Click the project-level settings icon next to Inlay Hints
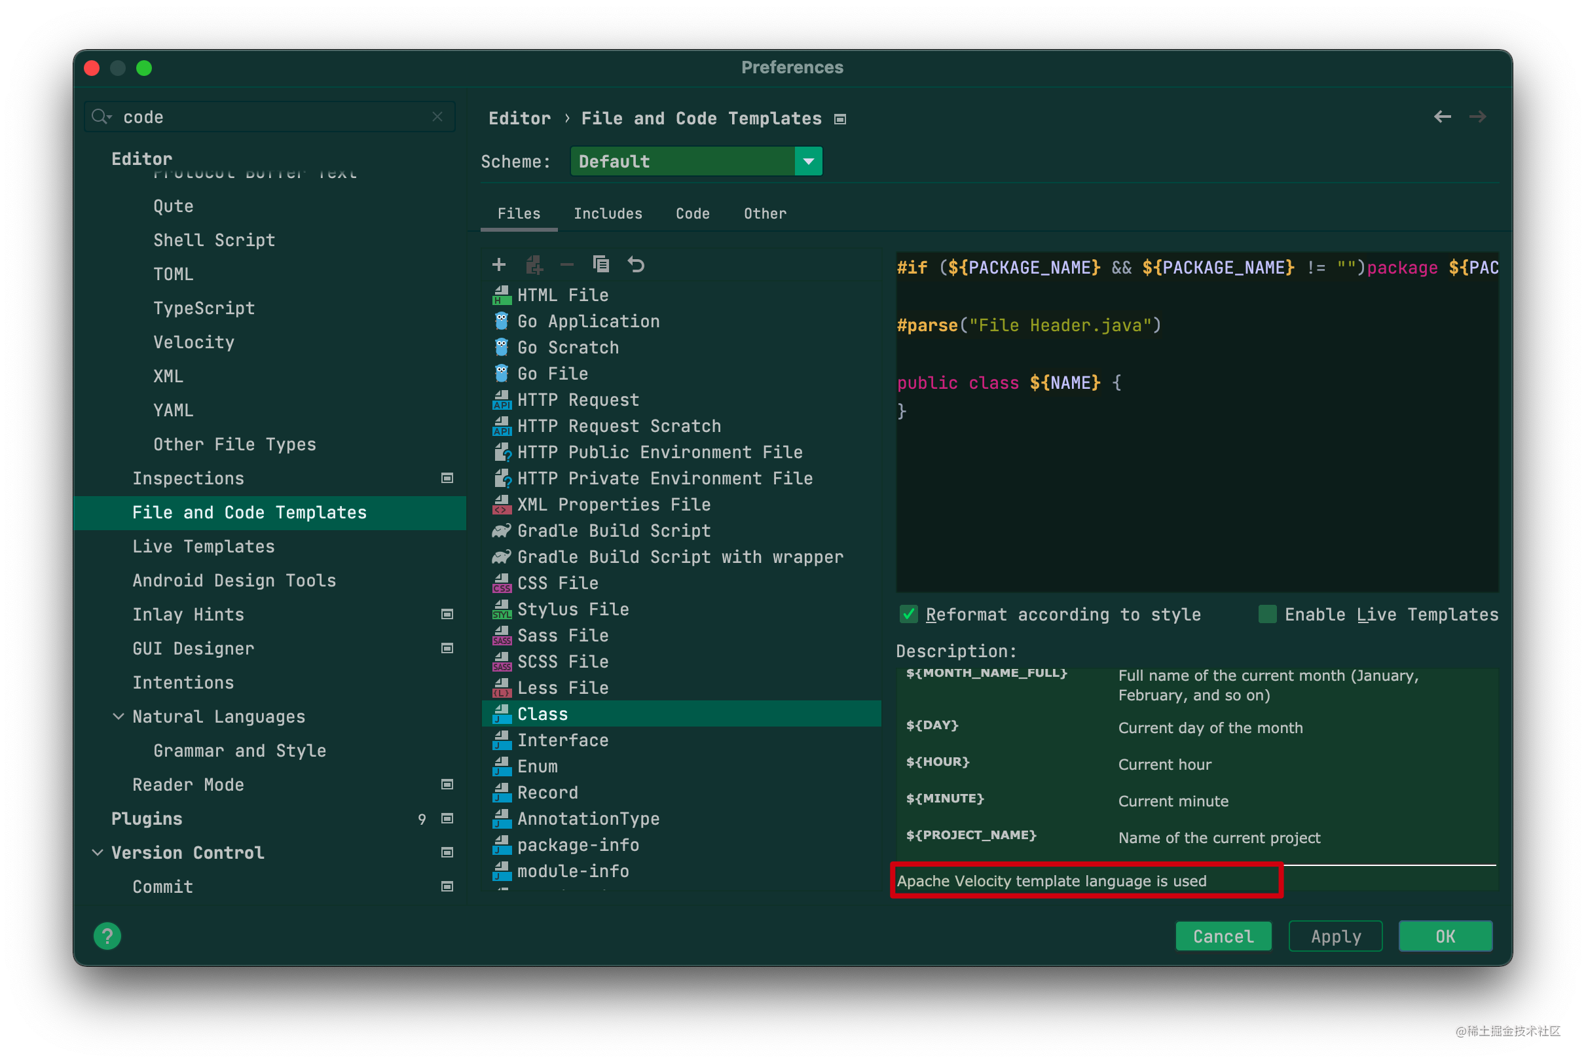1586x1063 pixels. (447, 614)
